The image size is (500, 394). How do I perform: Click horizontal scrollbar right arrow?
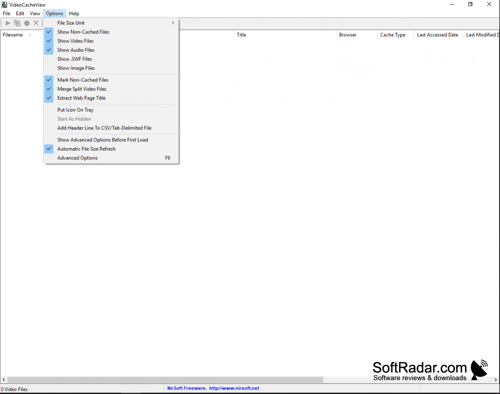pos(496,380)
